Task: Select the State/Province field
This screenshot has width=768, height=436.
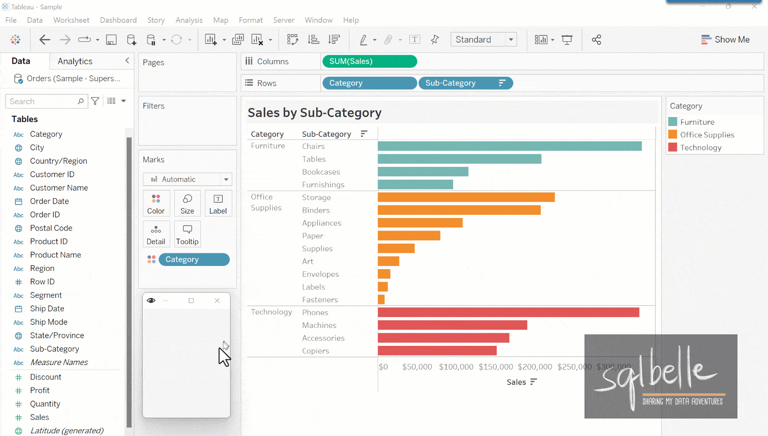Action: (57, 336)
